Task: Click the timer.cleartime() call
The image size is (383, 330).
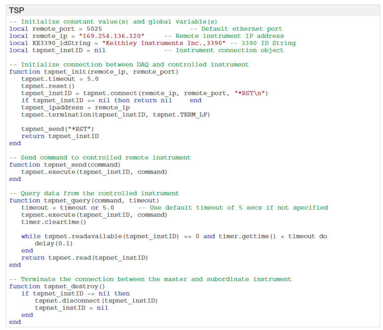Action: (54, 222)
